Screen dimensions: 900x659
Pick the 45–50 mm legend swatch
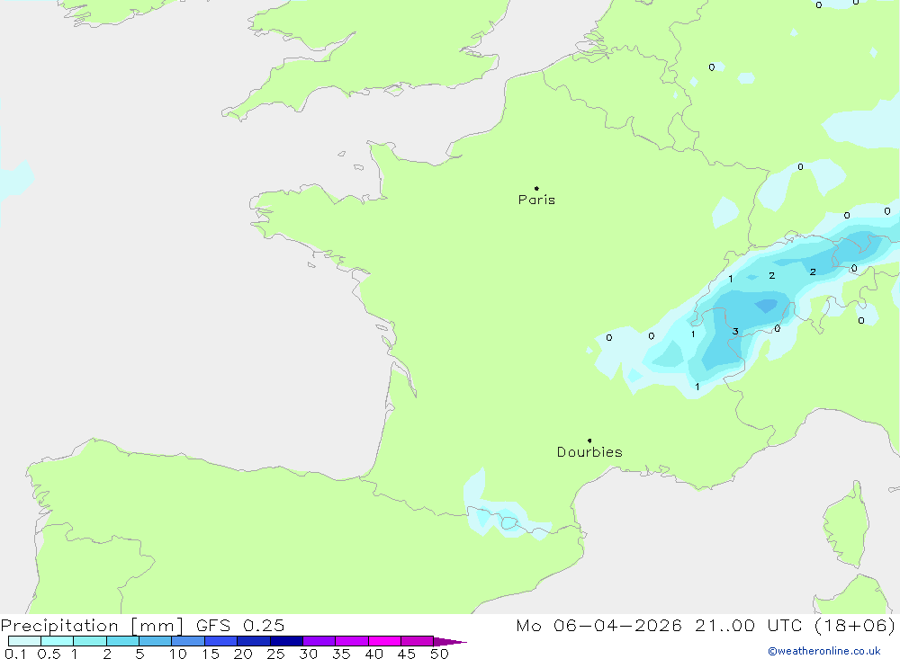coord(418,641)
